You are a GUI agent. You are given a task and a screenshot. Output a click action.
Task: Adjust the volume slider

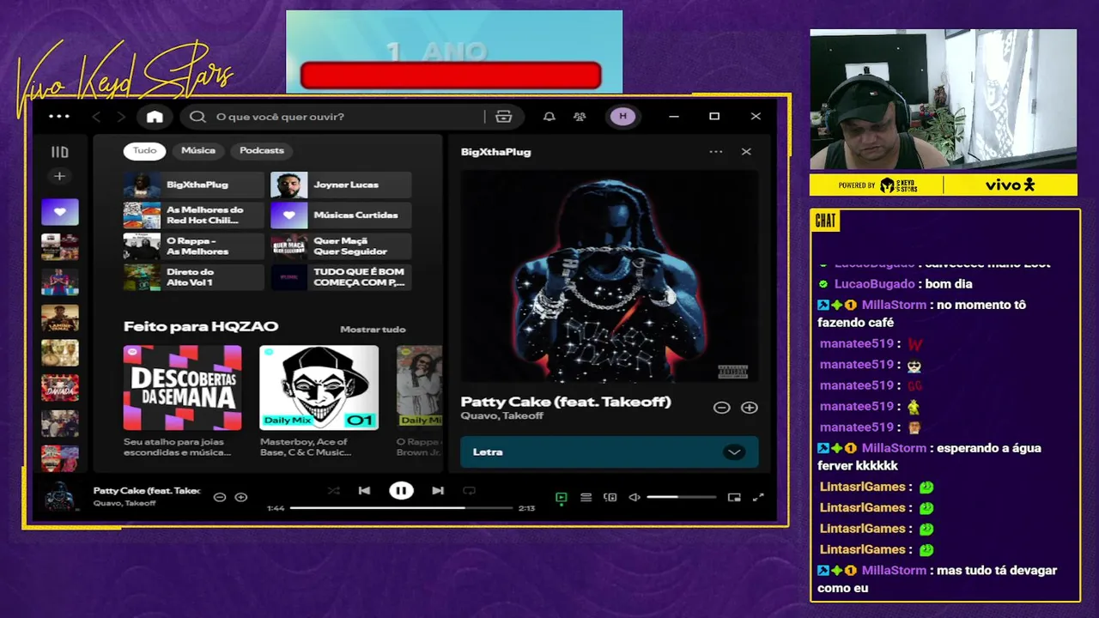click(681, 497)
